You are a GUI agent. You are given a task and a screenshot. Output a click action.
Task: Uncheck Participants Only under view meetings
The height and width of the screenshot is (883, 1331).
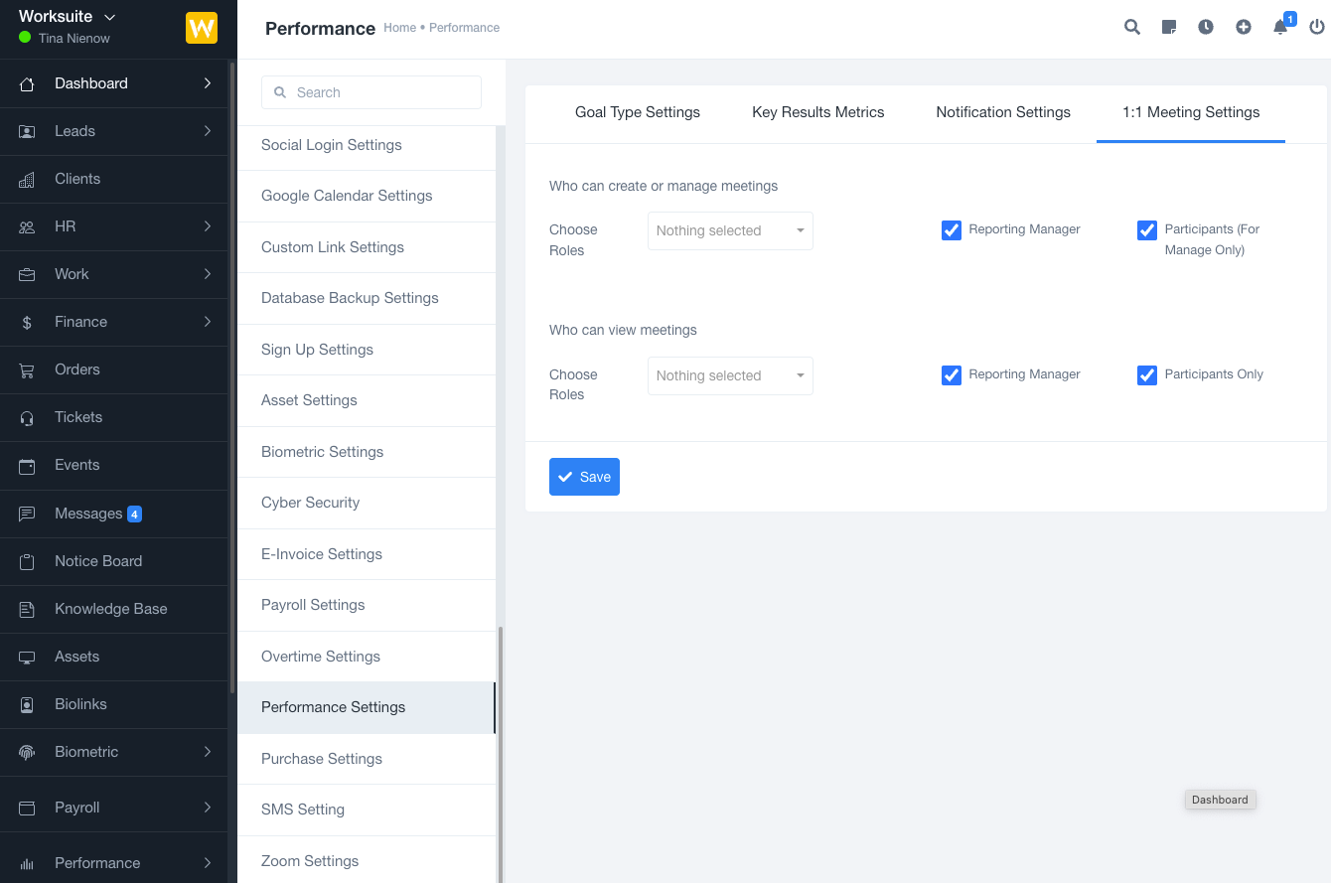click(x=1147, y=374)
